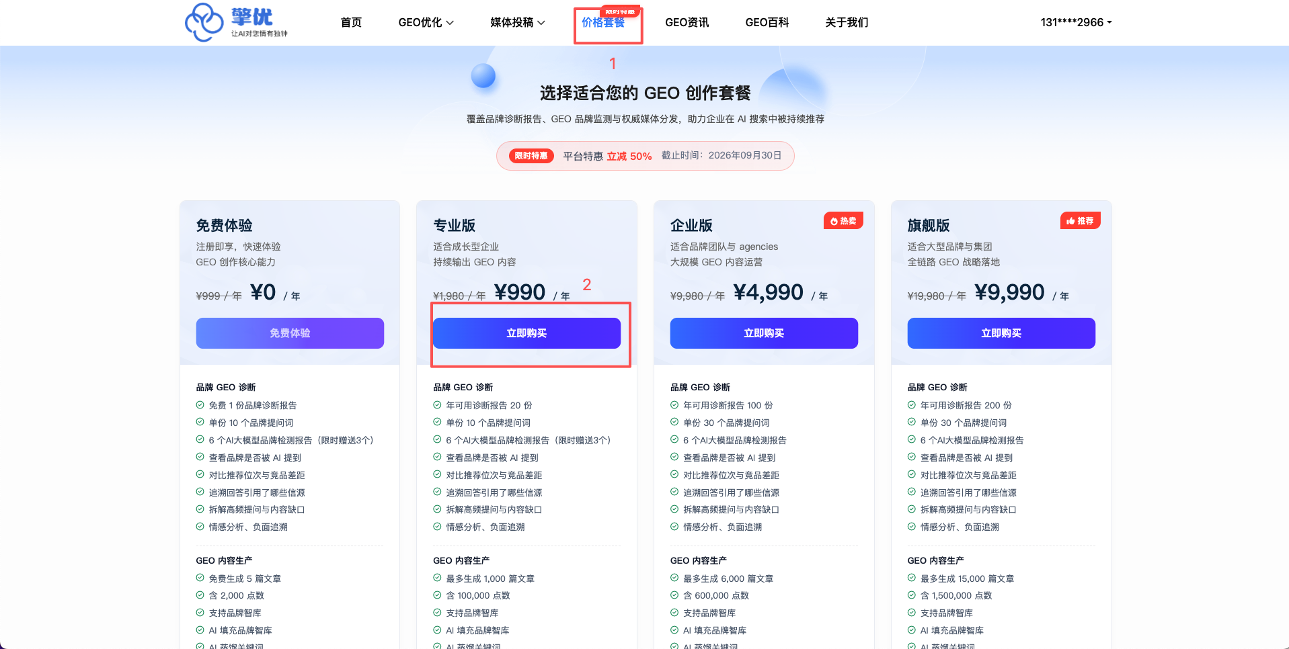Open account dropdown 131****2966

pyautogui.click(x=1076, y=22)
